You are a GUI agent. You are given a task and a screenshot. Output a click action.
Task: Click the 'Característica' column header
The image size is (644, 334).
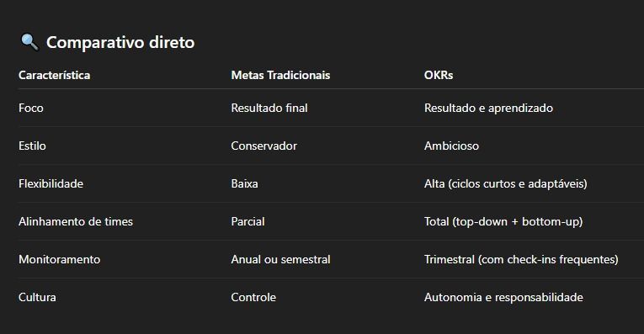54,75
